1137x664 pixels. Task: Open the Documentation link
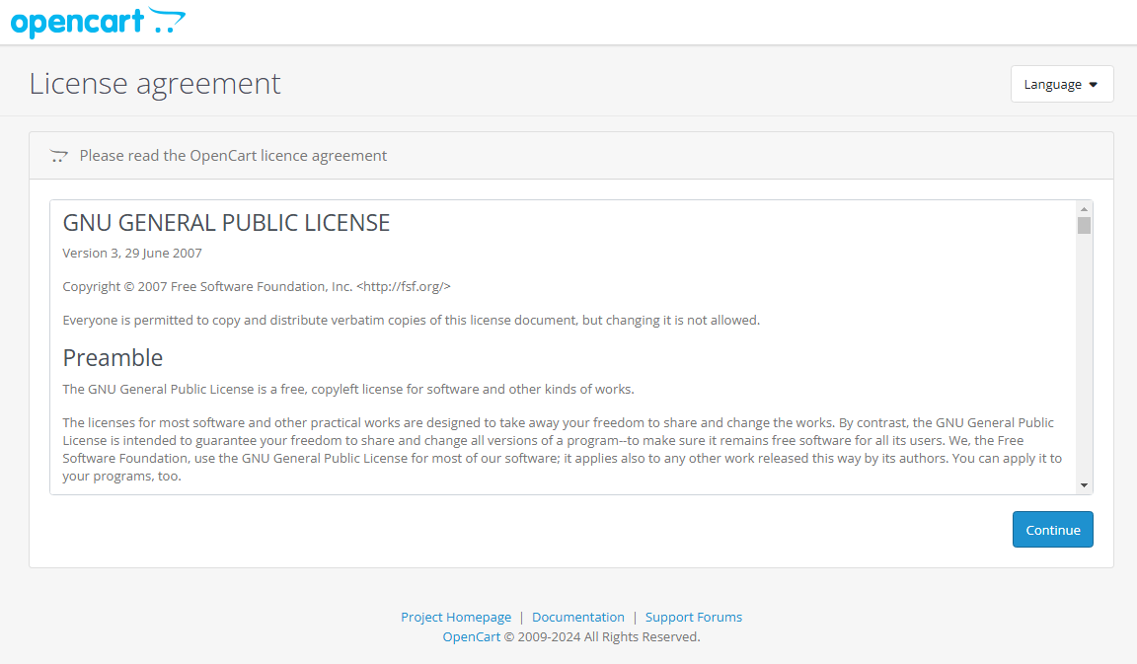[578, 617]
